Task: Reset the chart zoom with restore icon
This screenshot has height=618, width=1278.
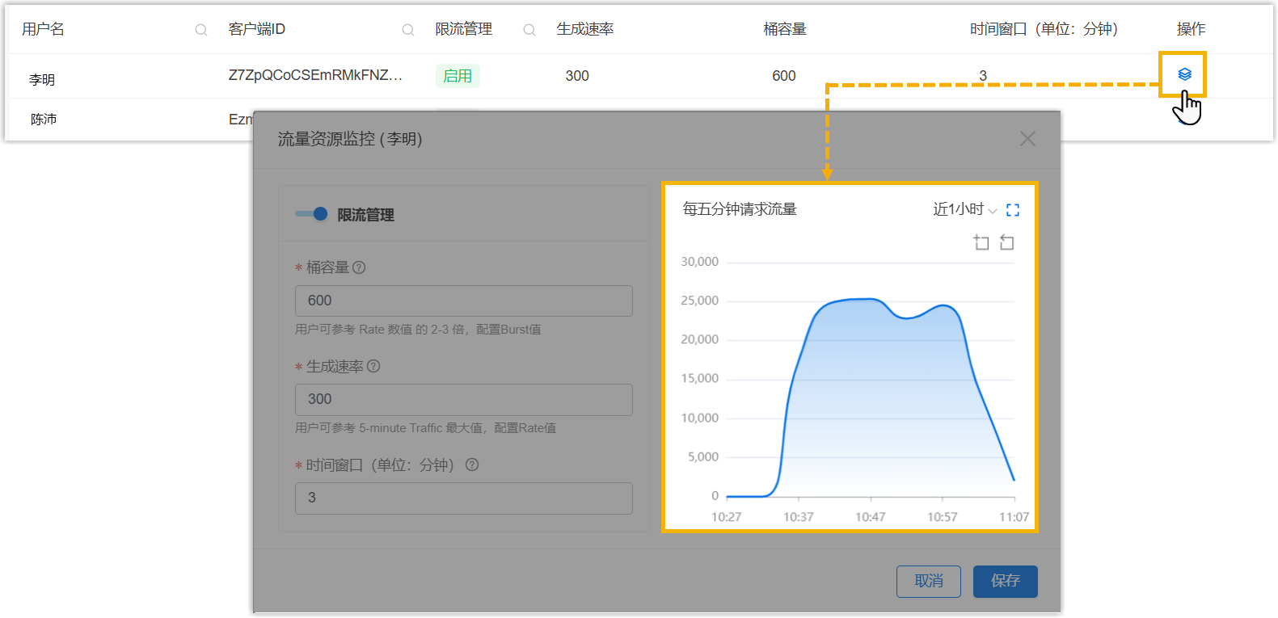Action: (1006, 242)
